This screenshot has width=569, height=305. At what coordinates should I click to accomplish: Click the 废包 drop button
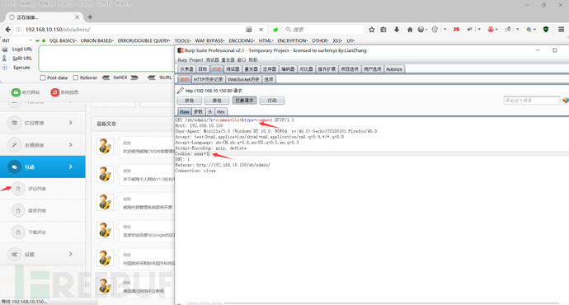click(x=217, y=101)
